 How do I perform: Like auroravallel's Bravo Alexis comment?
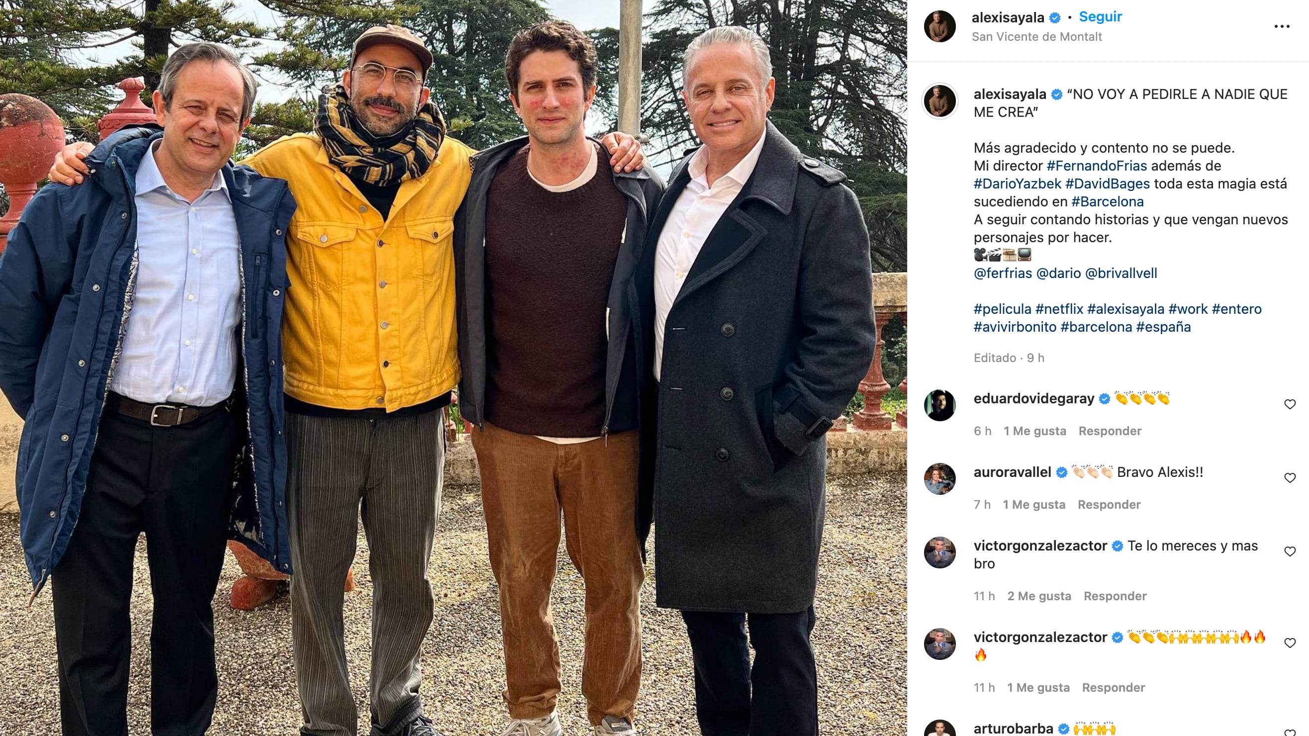pyautogui.click(x=1290, y=478)
